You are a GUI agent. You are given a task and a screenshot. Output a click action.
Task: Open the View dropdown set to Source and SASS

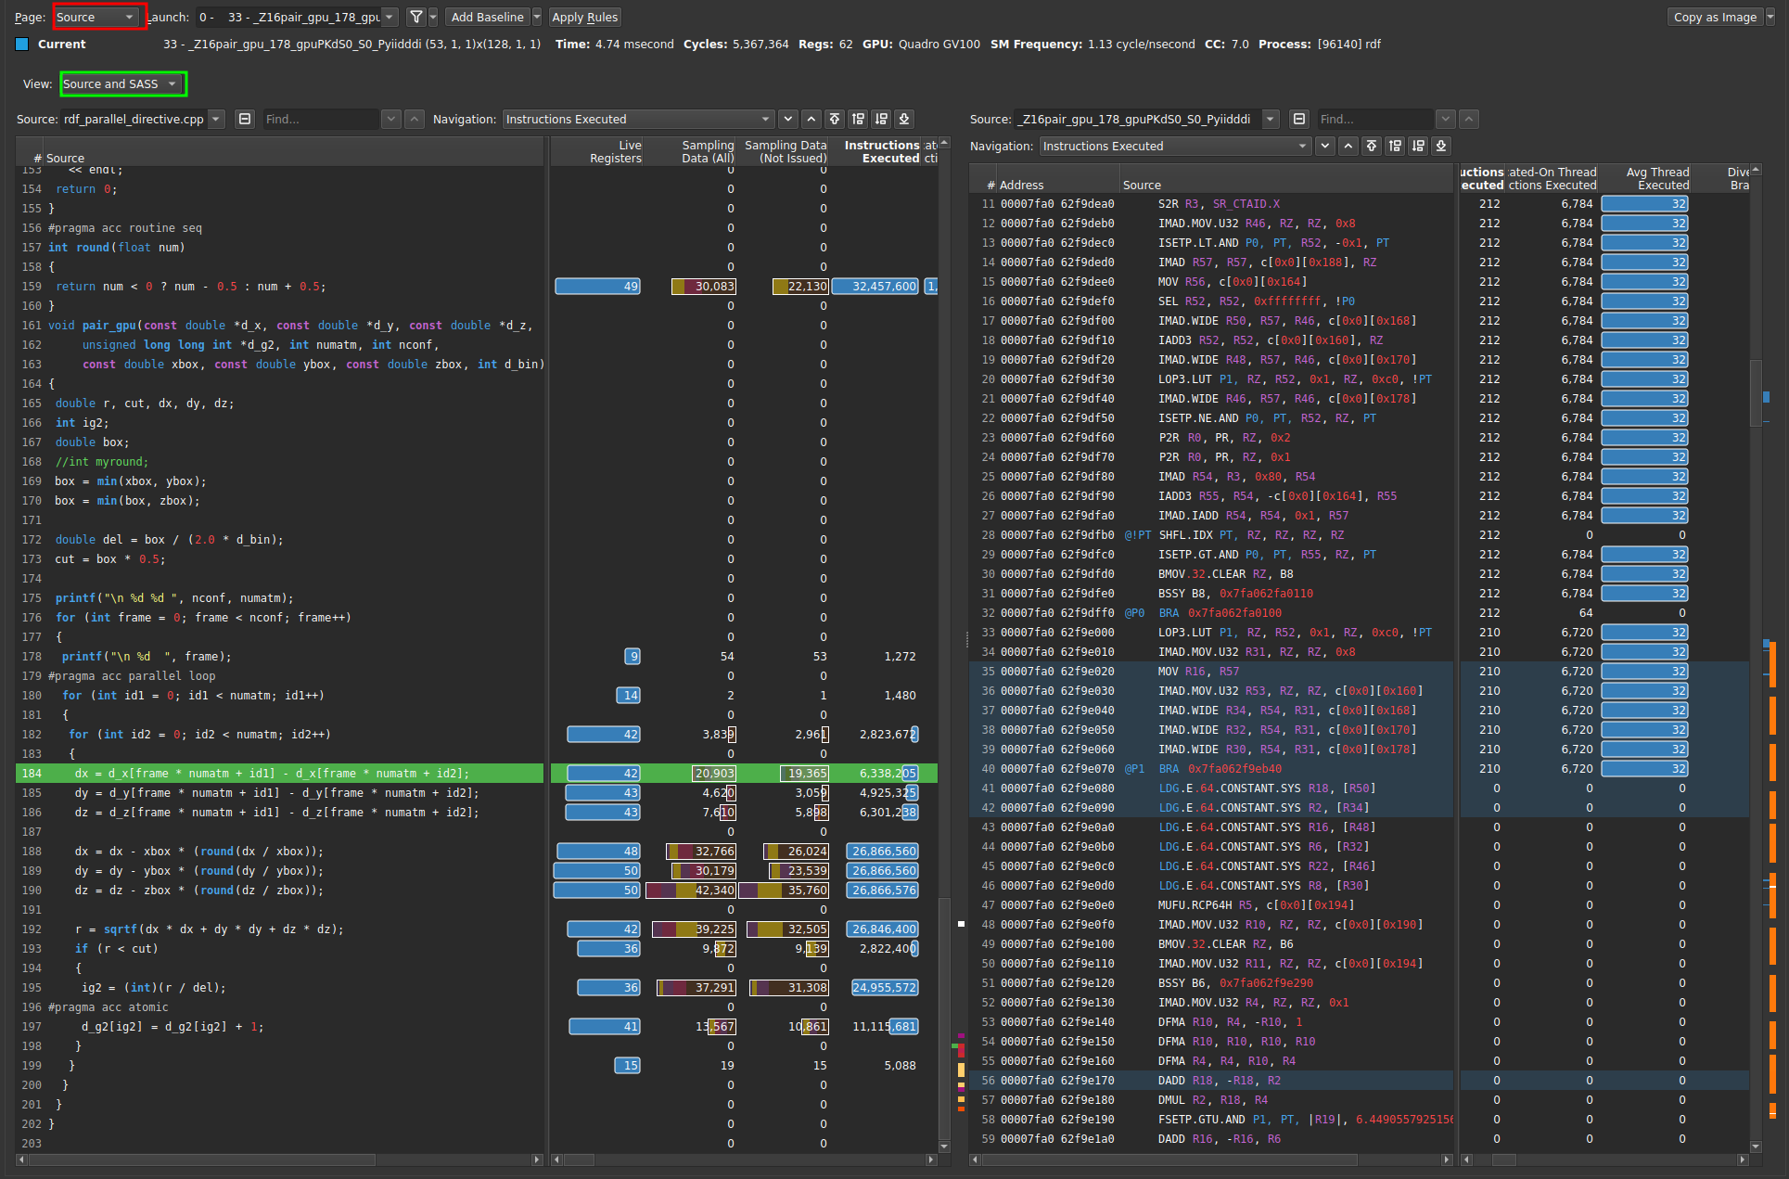121,83
